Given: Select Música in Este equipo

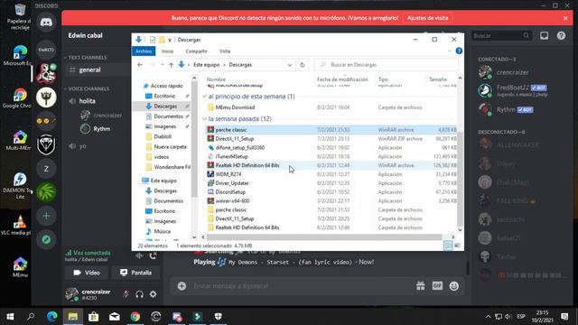Looking at the screenshot, I should click(x=163, y=231).
